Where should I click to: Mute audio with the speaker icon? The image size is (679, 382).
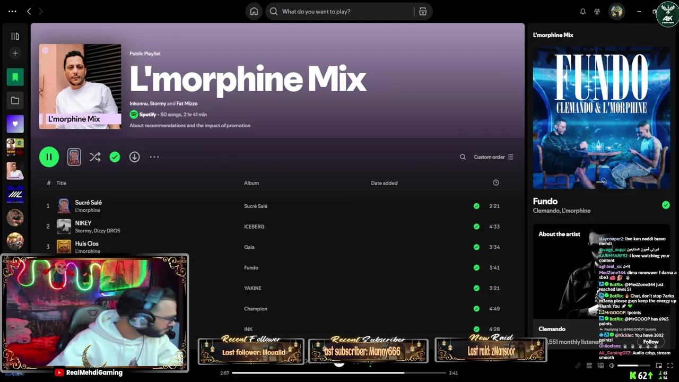point(612,366)
